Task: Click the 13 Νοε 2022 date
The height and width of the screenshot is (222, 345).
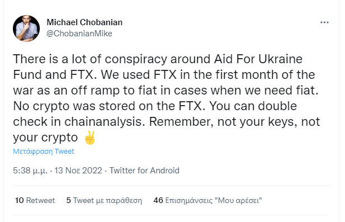Action: point(78,171)
